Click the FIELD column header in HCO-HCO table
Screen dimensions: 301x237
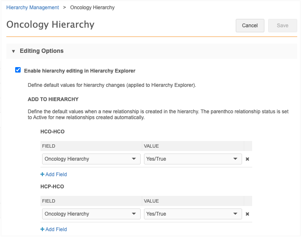click(x=49, y=146)
